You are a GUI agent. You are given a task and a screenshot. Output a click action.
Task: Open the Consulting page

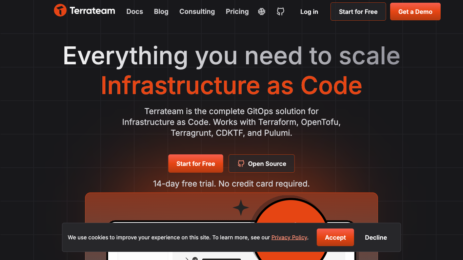point(197,12)
